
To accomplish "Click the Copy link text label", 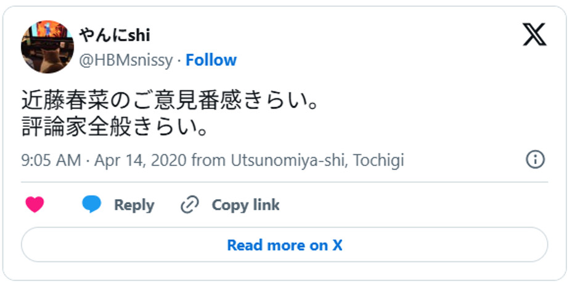I will 245,205.
